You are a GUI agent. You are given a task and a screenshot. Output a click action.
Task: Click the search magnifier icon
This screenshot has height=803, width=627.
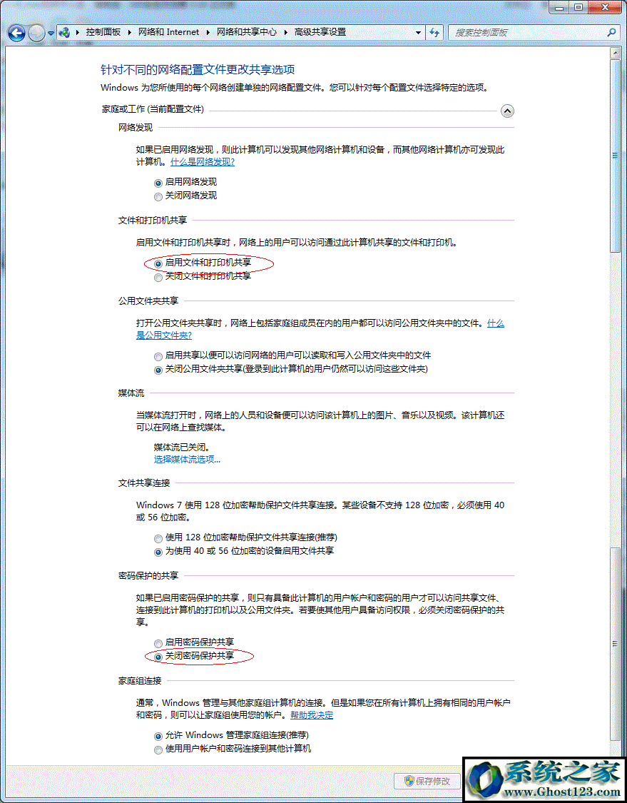point(611,32)
